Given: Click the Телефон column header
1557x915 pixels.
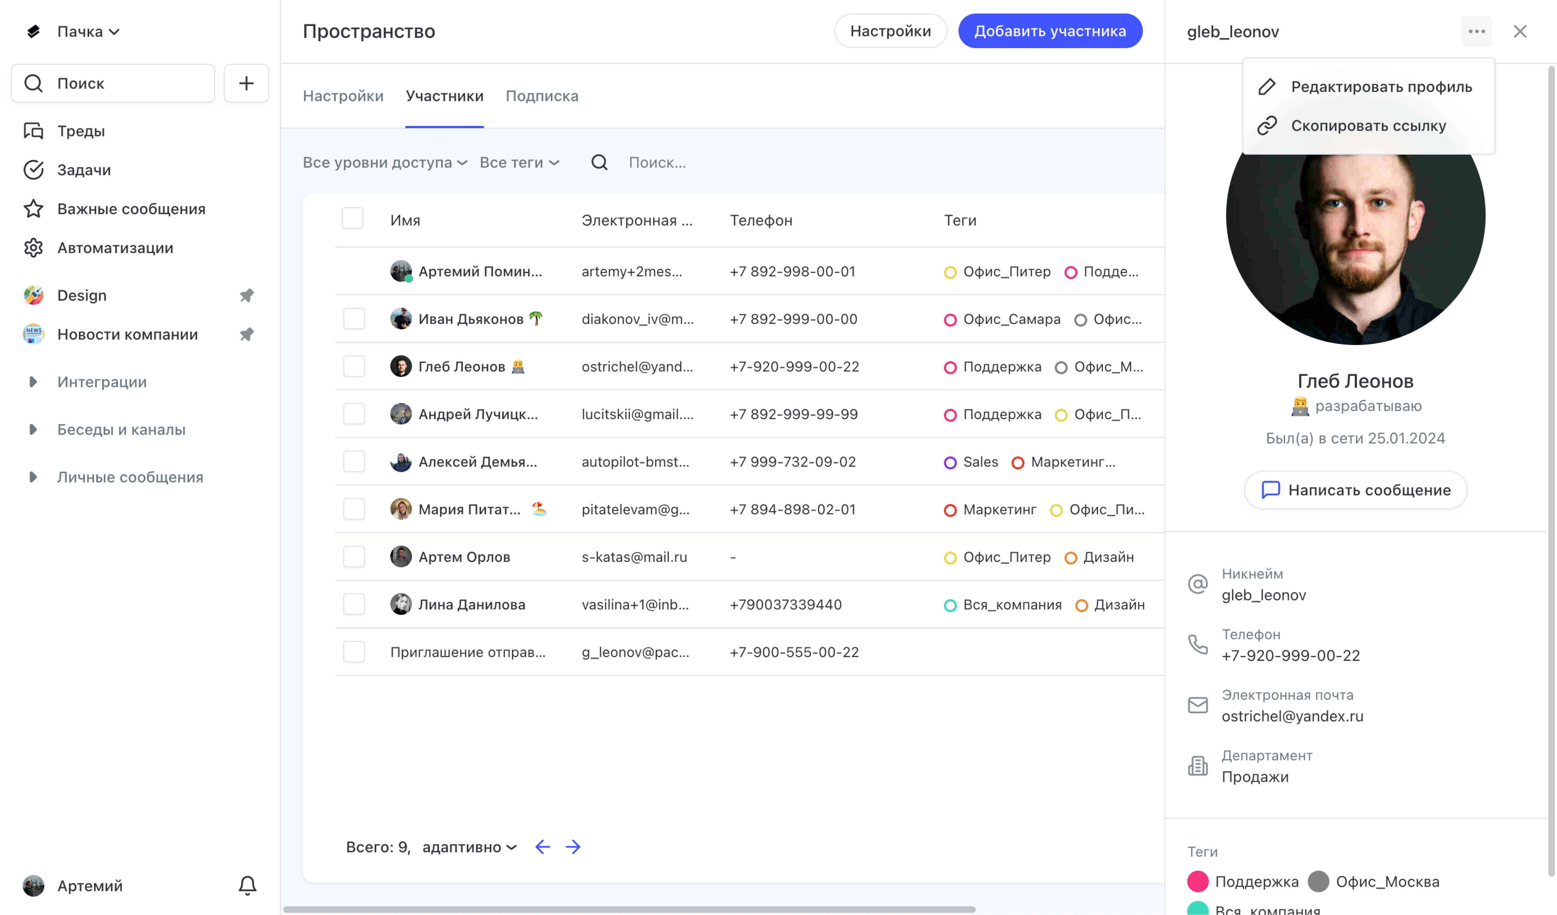Looking at the screenshot, I should (761, 221).
